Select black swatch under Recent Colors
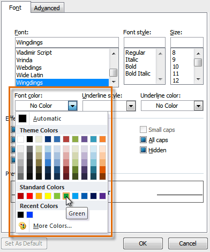 21,215
